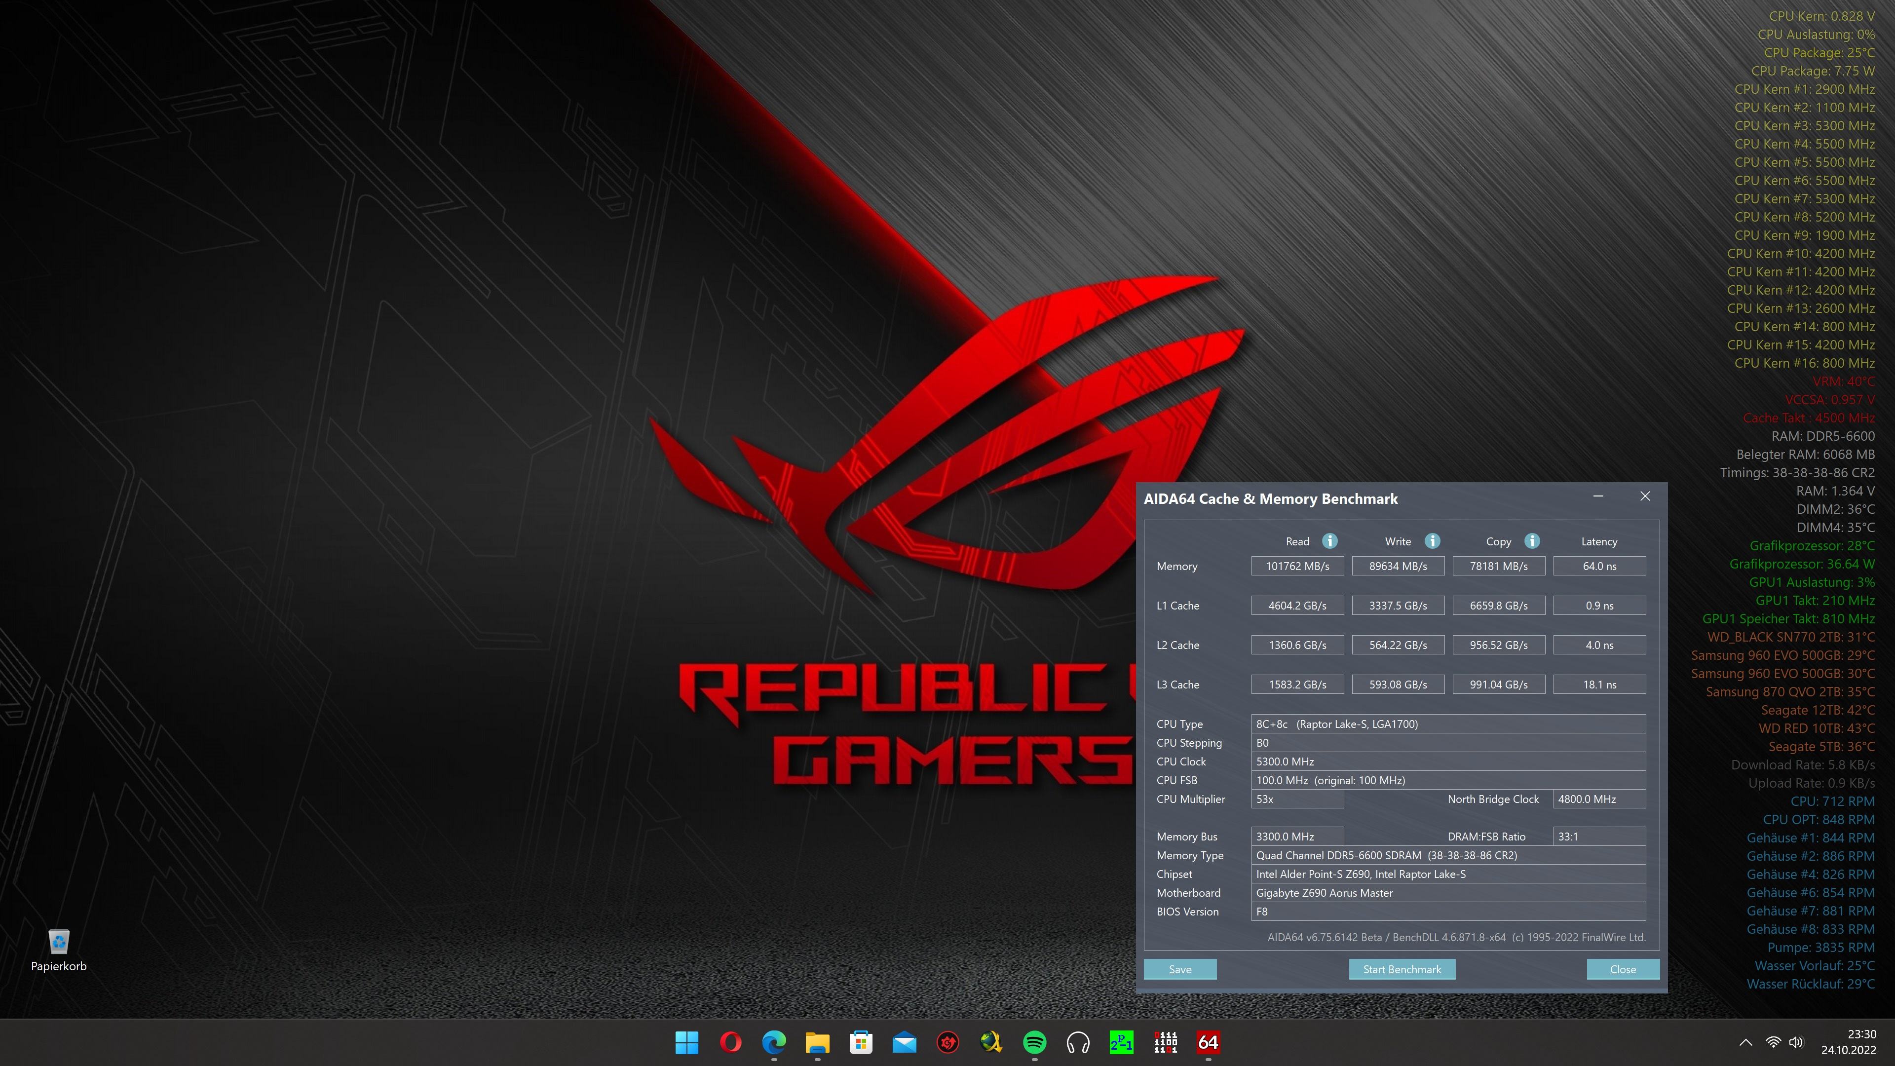The height and width of the screenshot is (1066, 1895).
Task: Click the Read info icon
Action: tap(1329, 541)
